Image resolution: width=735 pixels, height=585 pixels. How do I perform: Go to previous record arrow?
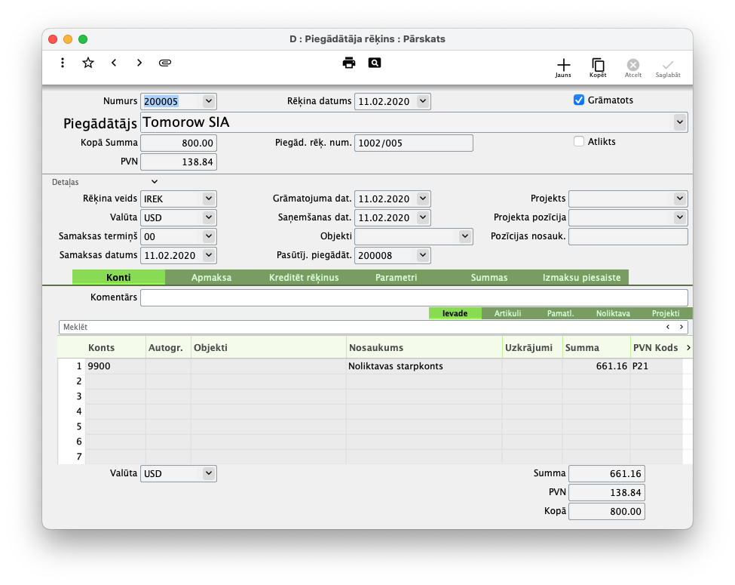pos(114,63)
